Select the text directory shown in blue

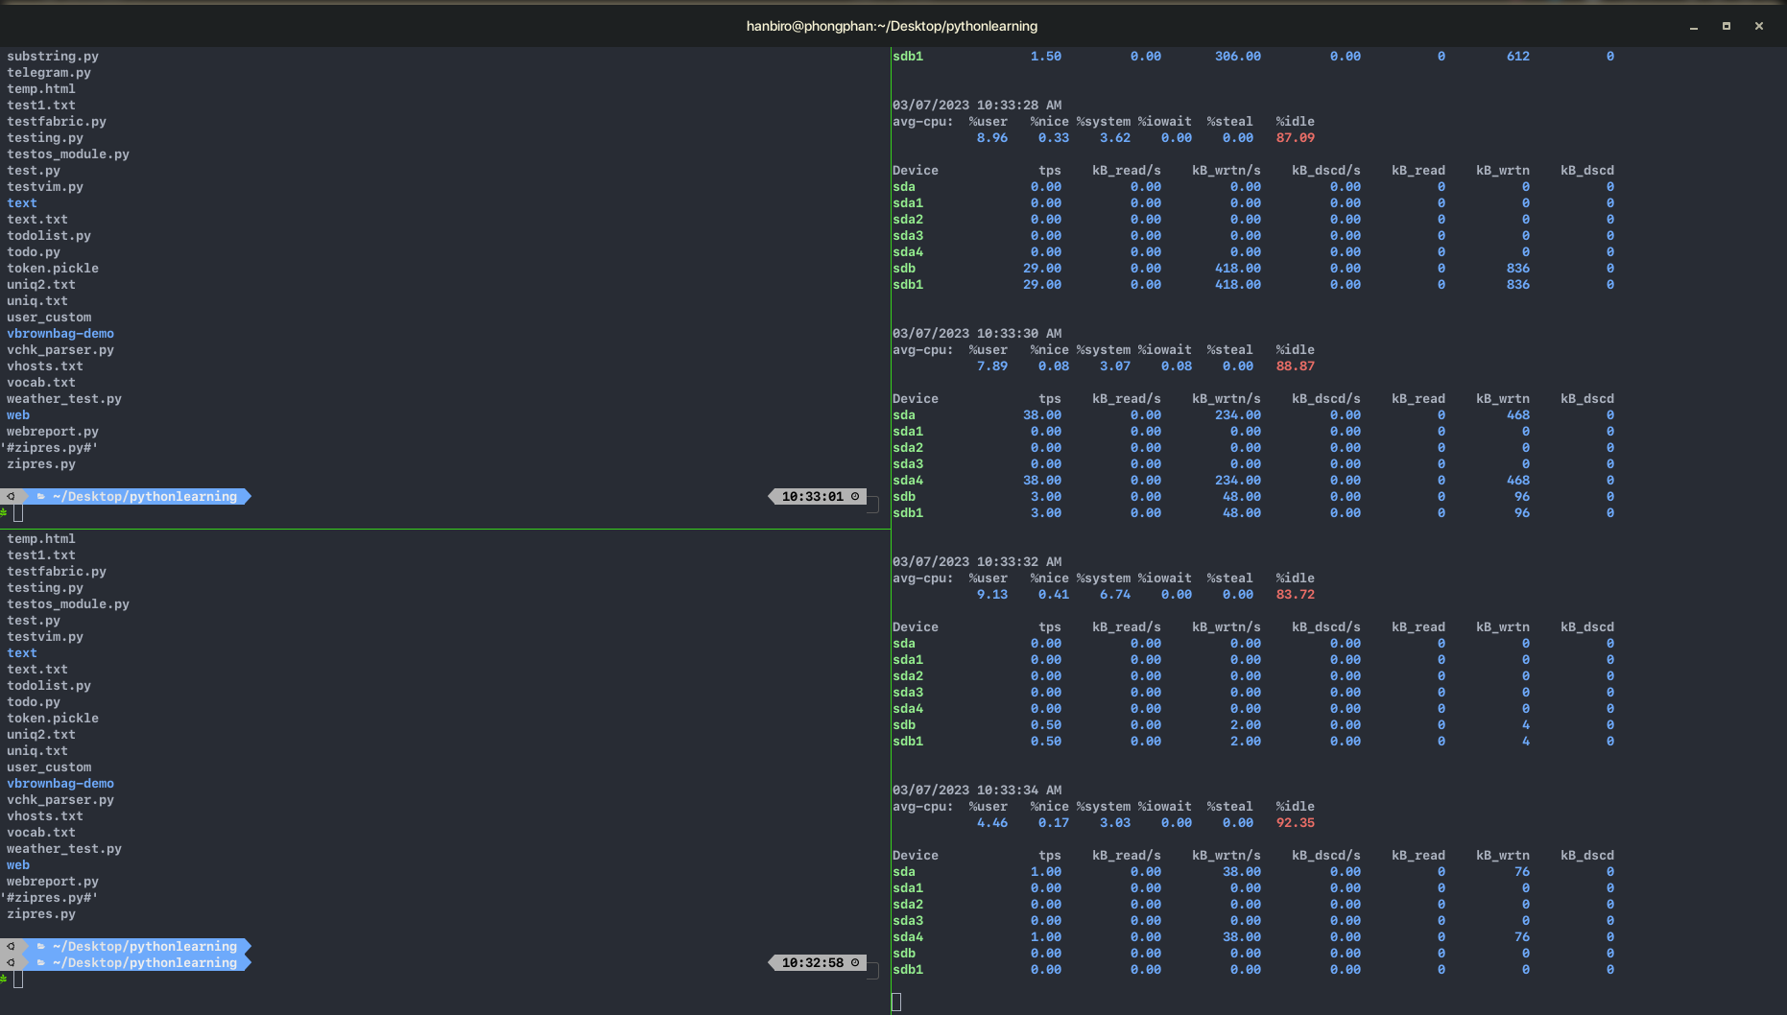(21, 202)
